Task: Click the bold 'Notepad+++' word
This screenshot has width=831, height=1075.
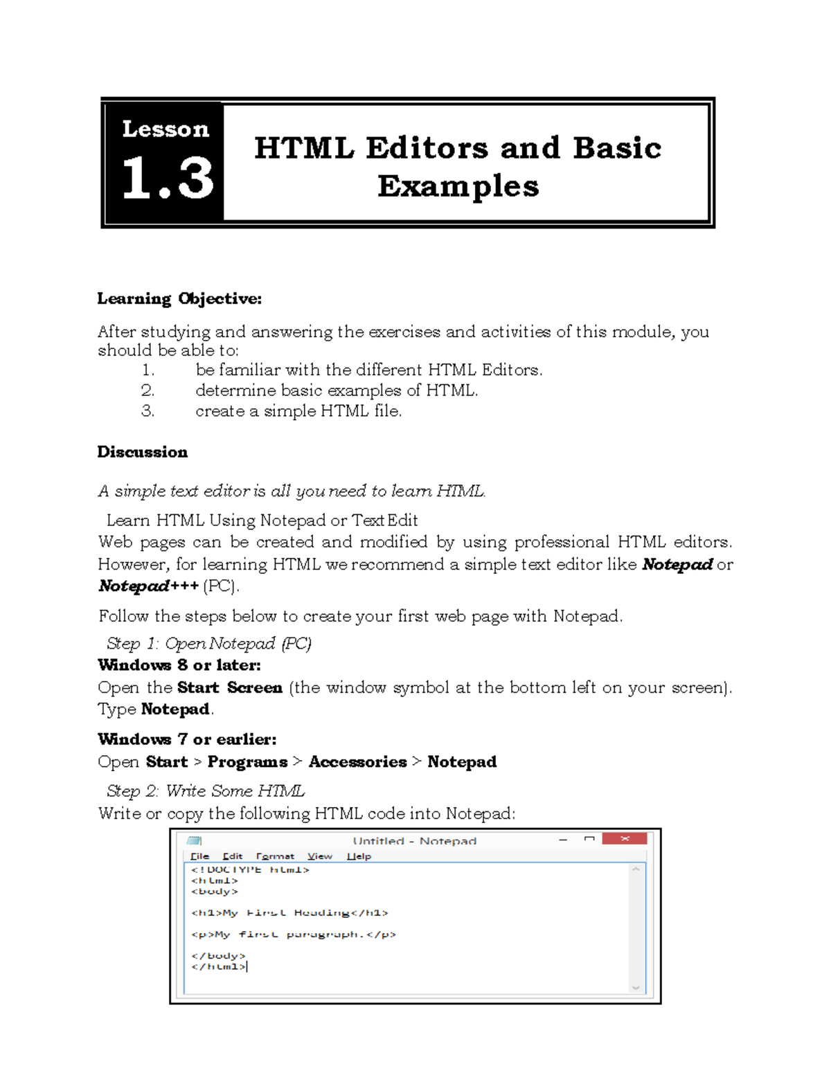Action: pos(148,586)
